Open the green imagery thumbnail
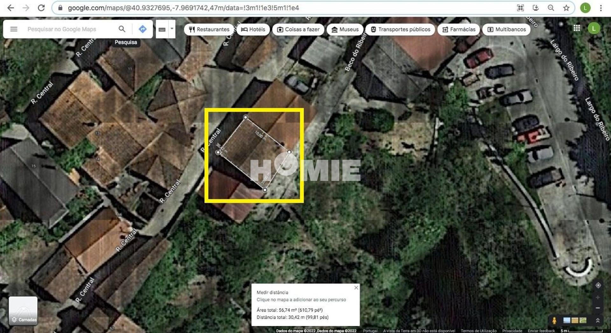Screen dimensions: 611x333 click(583, 320)
